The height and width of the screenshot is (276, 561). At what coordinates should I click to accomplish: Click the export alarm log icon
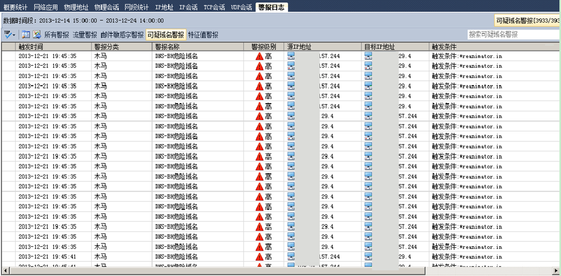click(x=37, y=35)
